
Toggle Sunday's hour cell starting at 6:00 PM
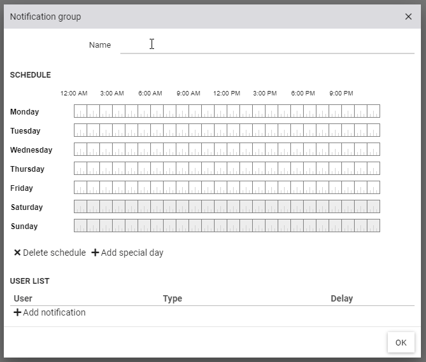[x=309, y=225]
